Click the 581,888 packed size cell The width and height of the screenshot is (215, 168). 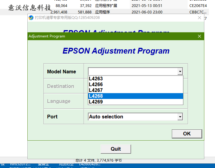click(x=85, y=12)
